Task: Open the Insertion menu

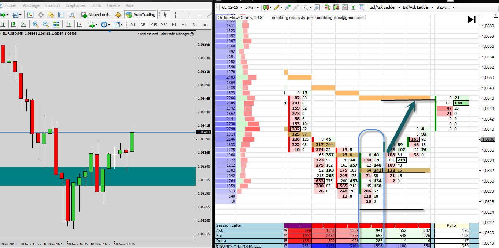Action: [x=53, y=5]
